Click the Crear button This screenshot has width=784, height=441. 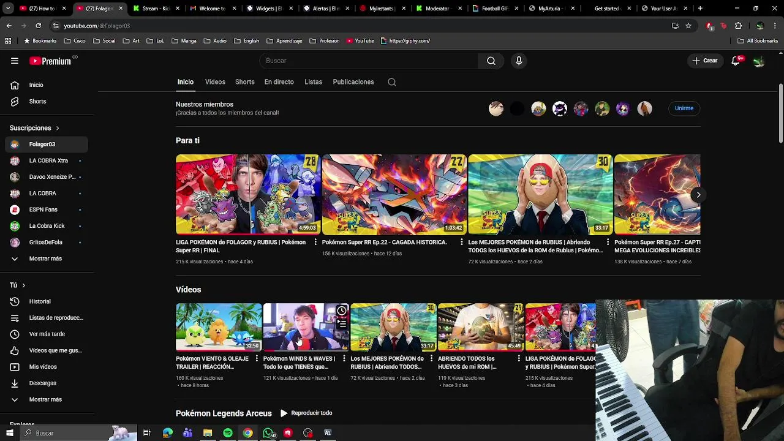pyautogui.click(x=705, y=61)
